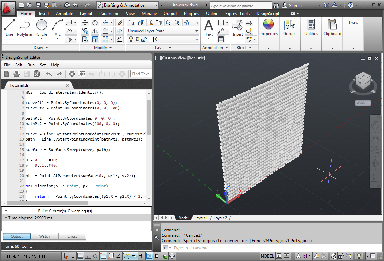Viewport: 384px width, 261px height.
Task: Click the Move tool in Modify panel
Action: tap(85, 23)
